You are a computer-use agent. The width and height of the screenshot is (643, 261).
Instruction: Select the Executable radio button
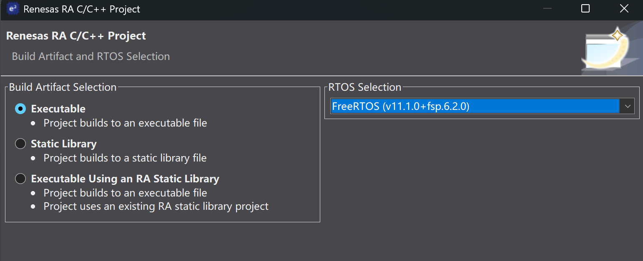click(20, 109)
